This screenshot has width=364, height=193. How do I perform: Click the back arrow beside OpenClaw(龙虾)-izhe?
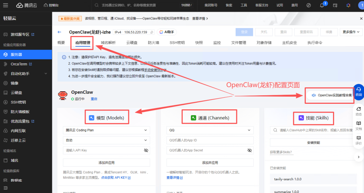(x=59, y=32)
